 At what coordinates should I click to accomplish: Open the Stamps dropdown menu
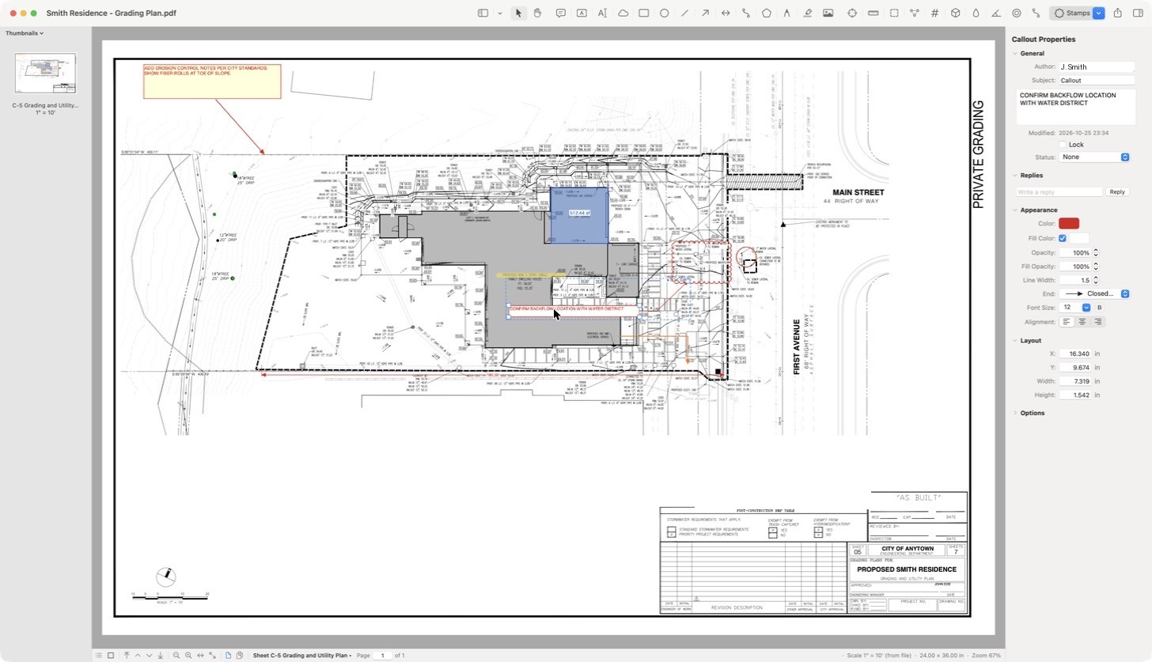coord(1098,13)
